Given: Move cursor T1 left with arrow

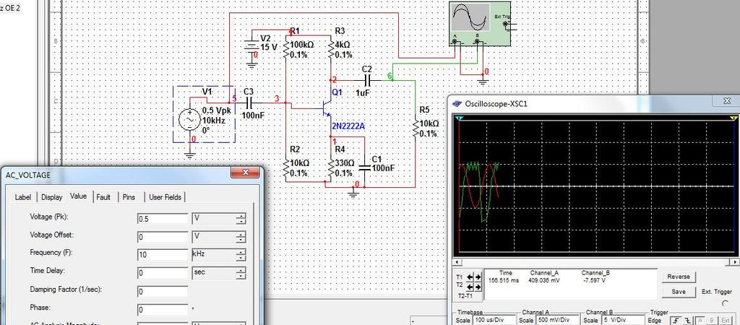Looking at the screenshot, I should coord(470,277).
